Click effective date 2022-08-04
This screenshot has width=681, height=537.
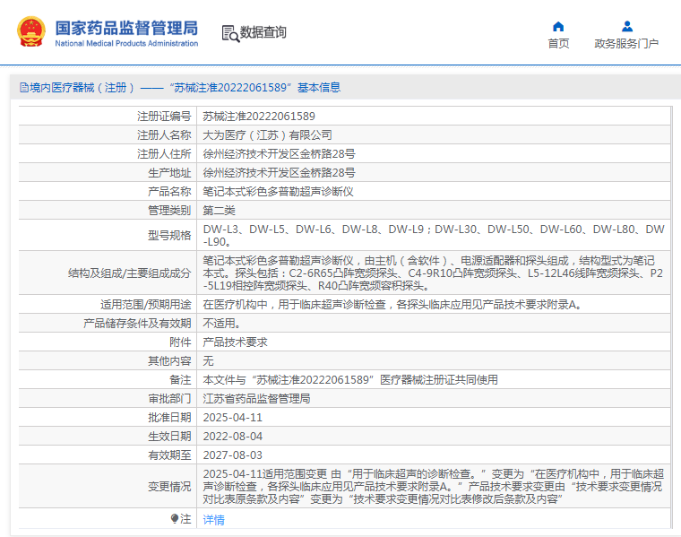233,437
